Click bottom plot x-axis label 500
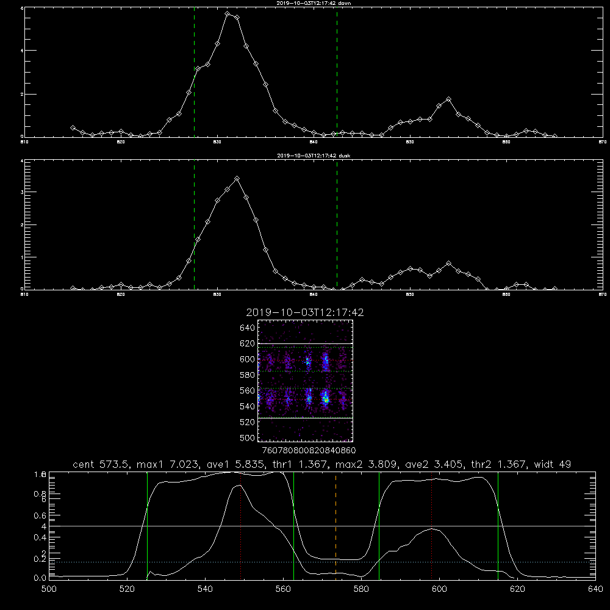The width and height of the screenshot is (610, 610). click(49, 589)
